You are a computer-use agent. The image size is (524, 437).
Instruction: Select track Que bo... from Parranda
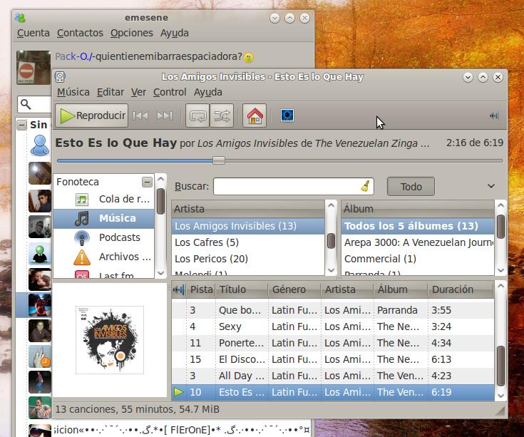click(x=333, y=310)
